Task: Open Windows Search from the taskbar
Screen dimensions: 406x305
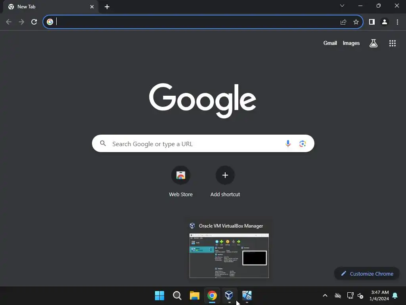Action: [x=177, y=295]
